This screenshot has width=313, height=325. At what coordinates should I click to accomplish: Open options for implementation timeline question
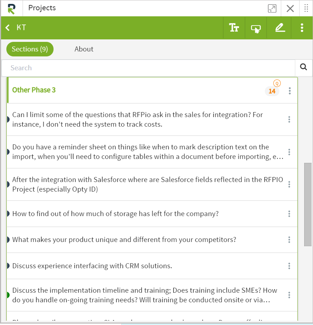pyautogui.click(x=289, y=295)
